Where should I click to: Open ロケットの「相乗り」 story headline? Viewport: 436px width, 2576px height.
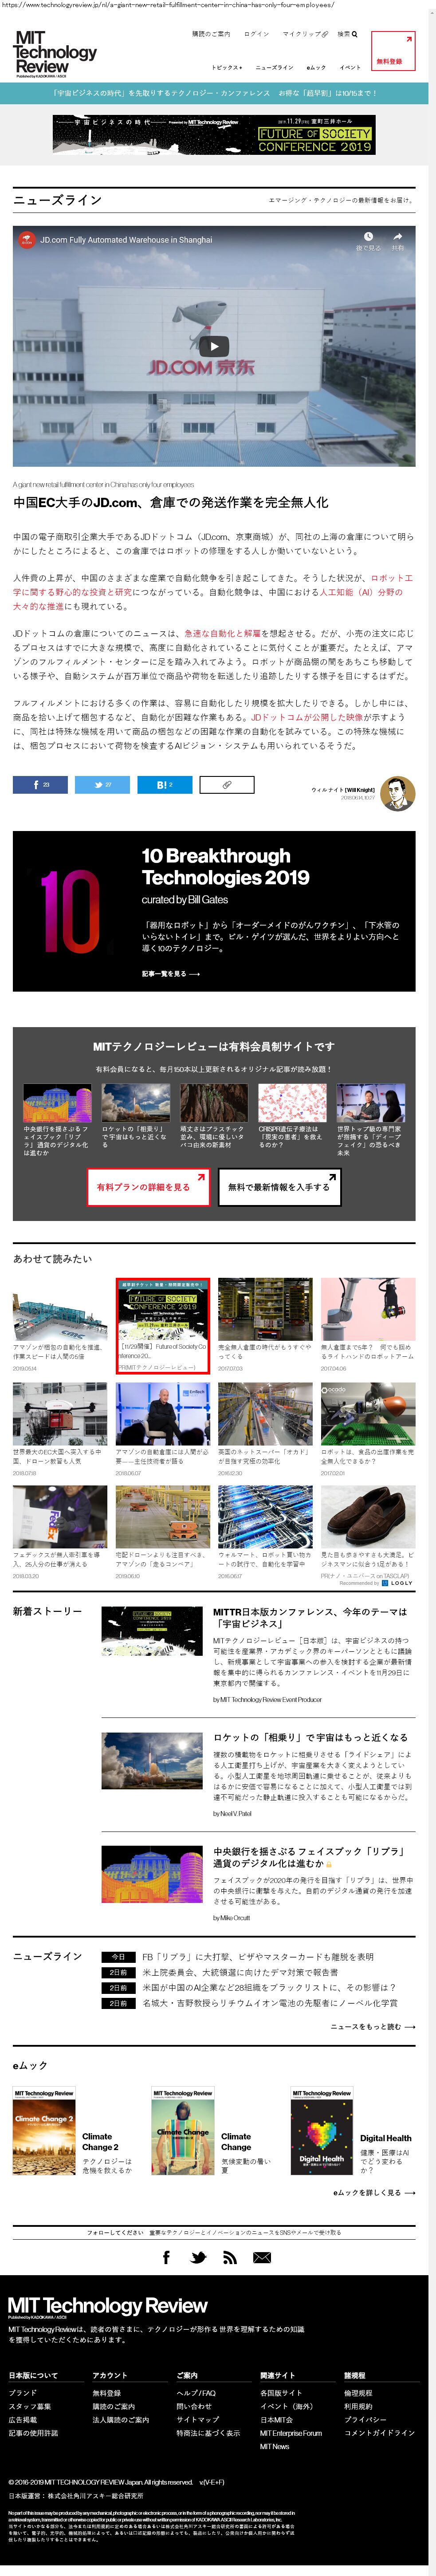310,1737
